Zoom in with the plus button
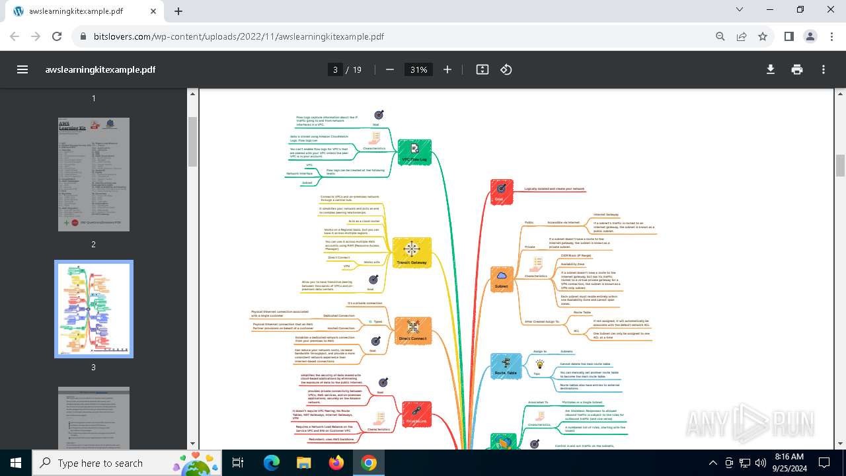 (x=447, y=69)
